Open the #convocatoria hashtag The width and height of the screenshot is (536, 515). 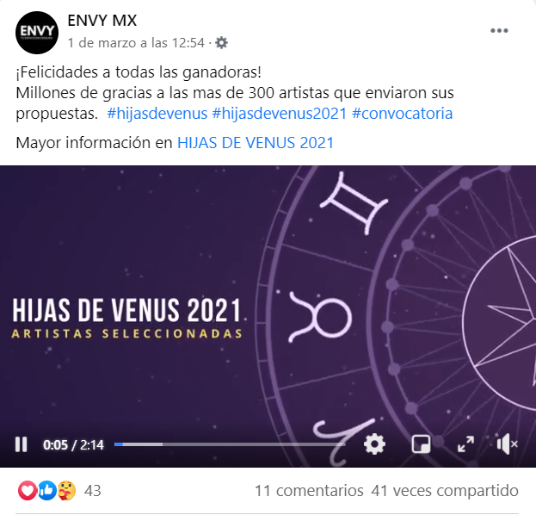(402, 114)
